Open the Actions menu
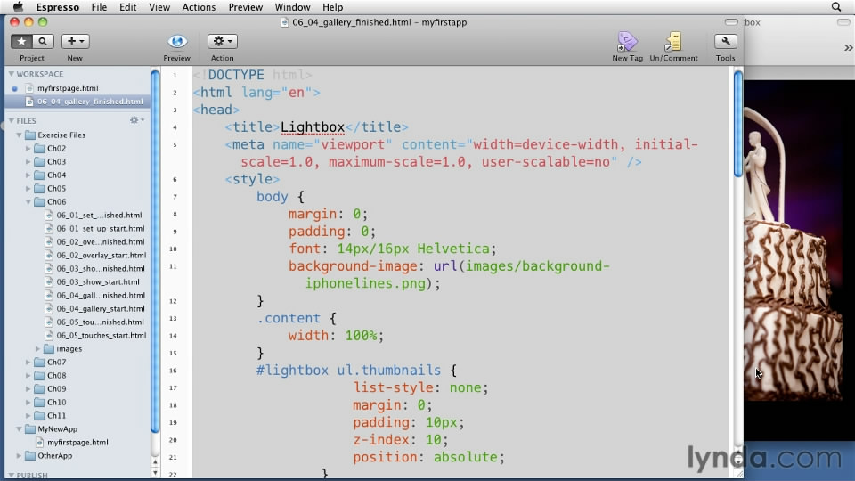The width and height of the screenshot is (855, 481). tap(199, 7)
